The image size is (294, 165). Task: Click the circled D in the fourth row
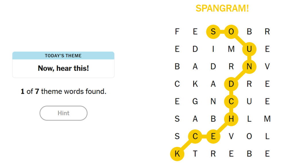231,84
